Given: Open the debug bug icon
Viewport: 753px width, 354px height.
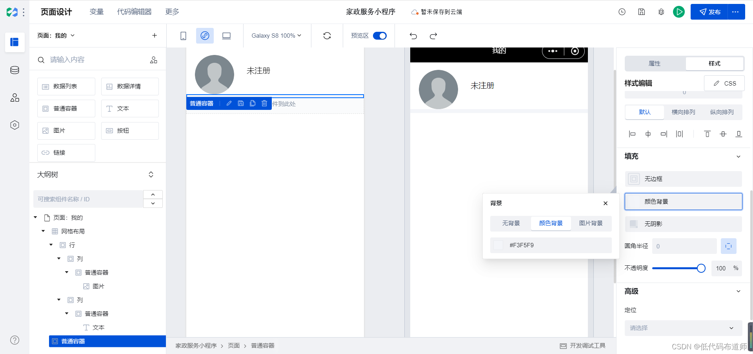Looking at the screenshot, I should coord(661,12).
